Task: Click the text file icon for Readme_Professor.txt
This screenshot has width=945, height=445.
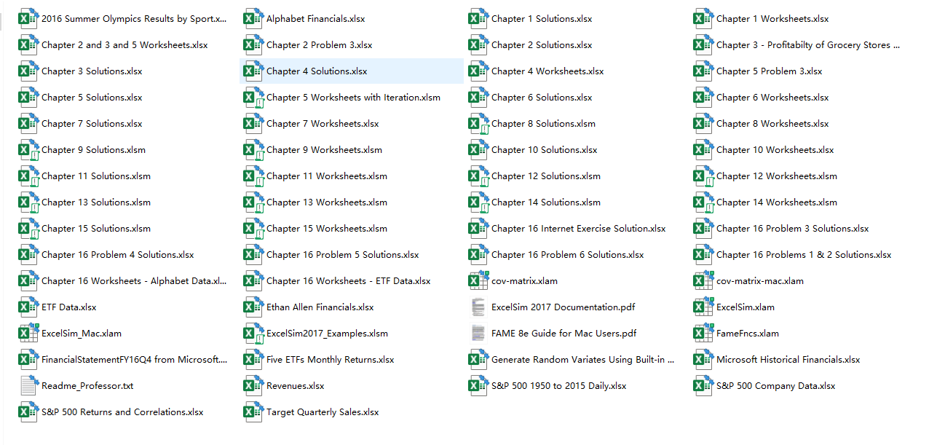Action: point(28,386)
